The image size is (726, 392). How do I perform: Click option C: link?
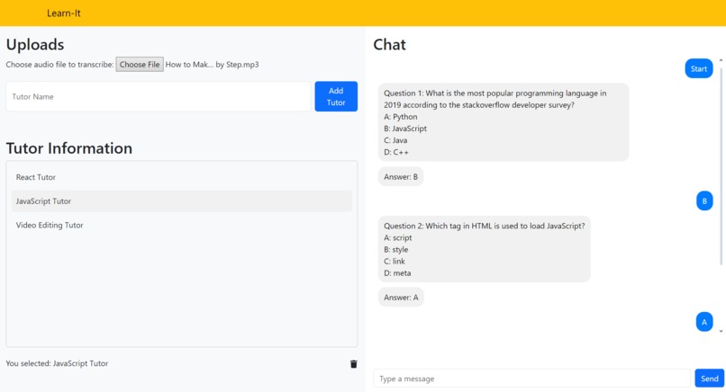(394, 261)
